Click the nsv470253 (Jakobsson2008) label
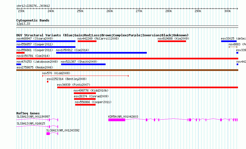246x149 pixels. 37,62
